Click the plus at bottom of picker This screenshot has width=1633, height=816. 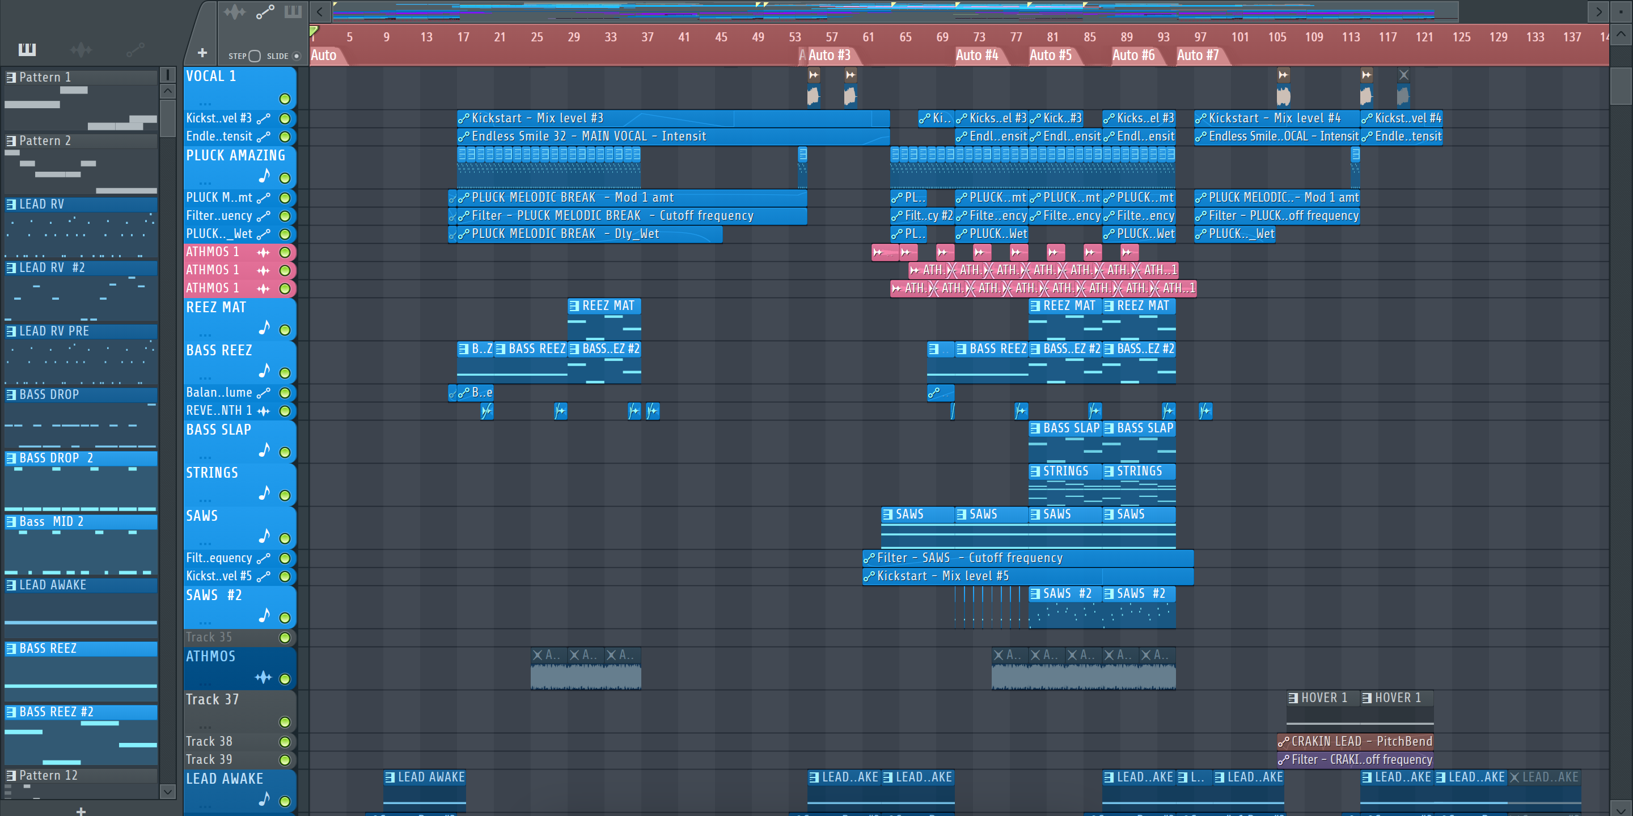coord(81,810)
